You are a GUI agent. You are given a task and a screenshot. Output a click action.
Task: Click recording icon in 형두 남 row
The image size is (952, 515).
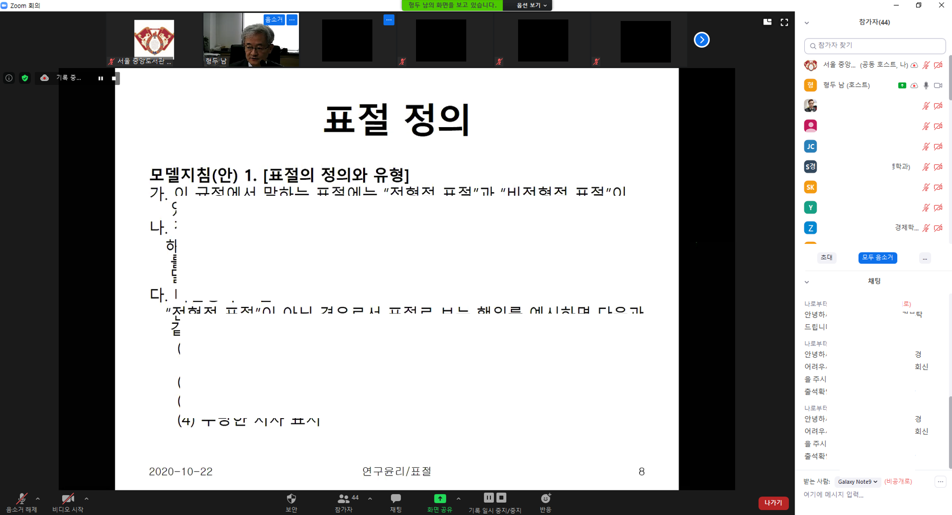coord(914,86)
